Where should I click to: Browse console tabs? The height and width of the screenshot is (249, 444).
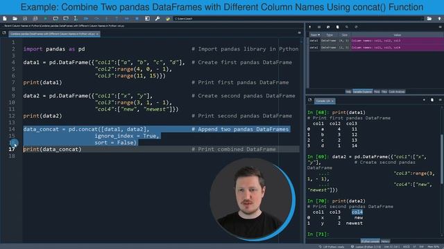coord(310,100)
